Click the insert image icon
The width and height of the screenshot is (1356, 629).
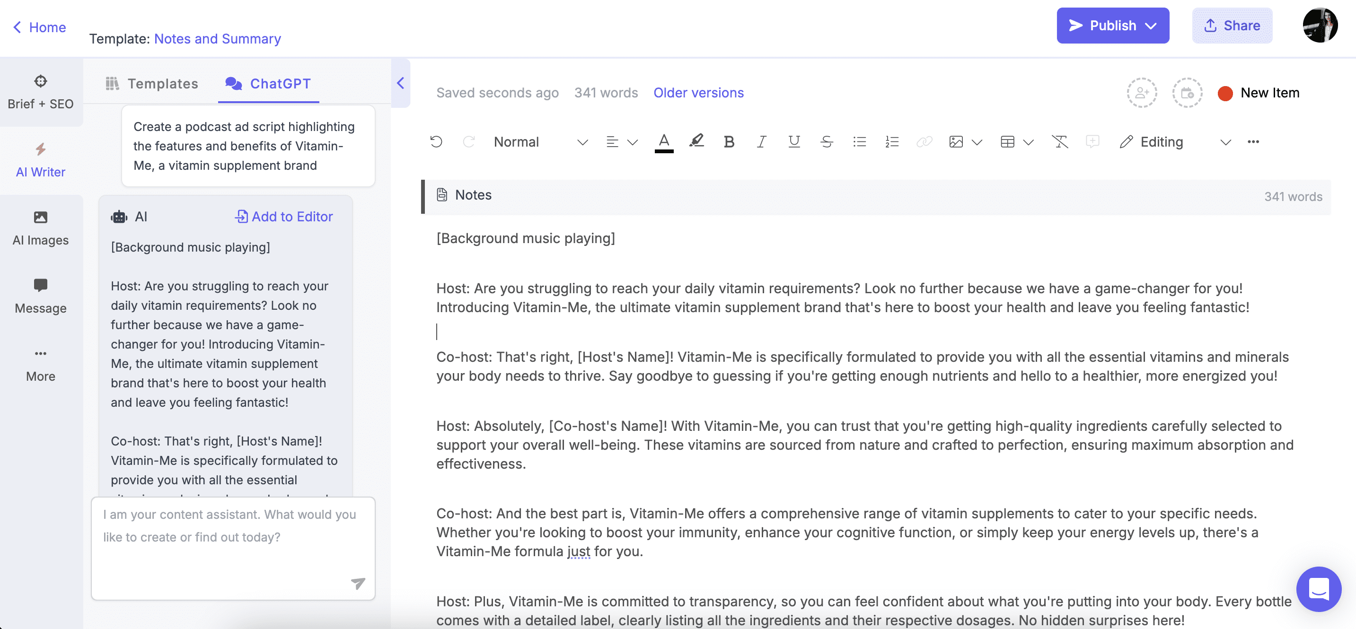956,141
